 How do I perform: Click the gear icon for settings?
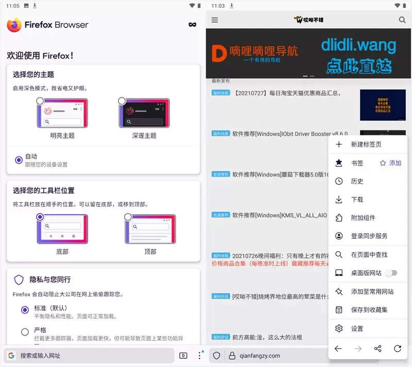tap(339, 328)
